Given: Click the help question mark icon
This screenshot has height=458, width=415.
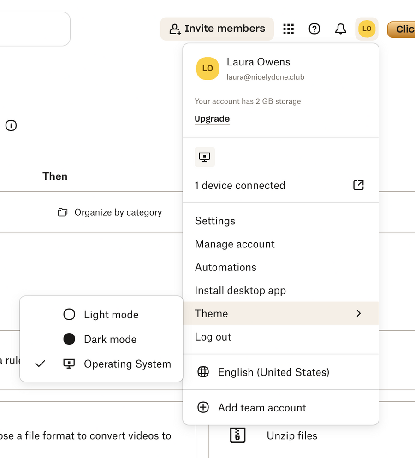Looking at the screenshot, I should coord(314,29).
